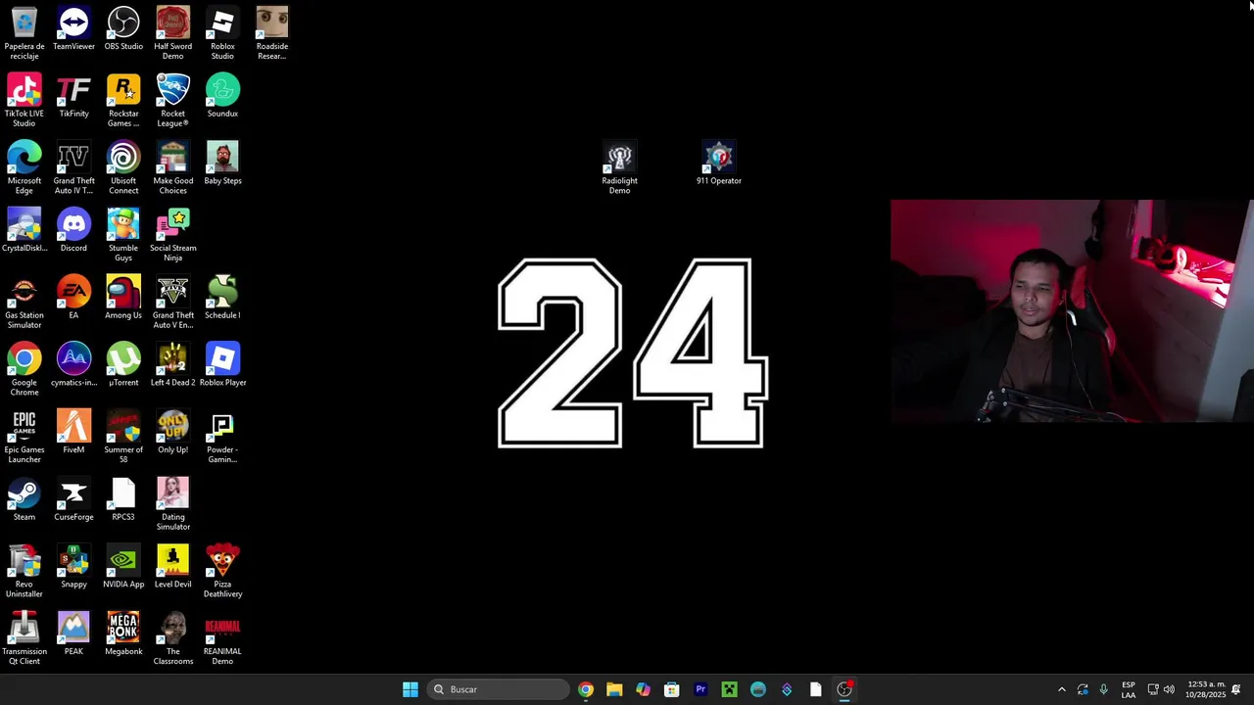The height and width of the screenshot is (705, 1254).
Task: Select the Soundux desktop shortcut
Action: pyautogui.click(x=222, y=96)
